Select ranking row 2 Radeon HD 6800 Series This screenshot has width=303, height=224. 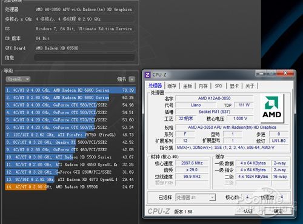[70, 98]
